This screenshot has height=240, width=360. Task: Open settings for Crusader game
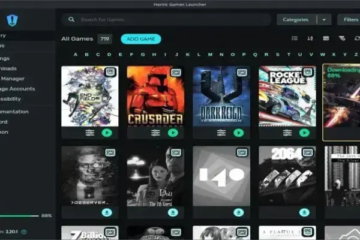[155, 133]
